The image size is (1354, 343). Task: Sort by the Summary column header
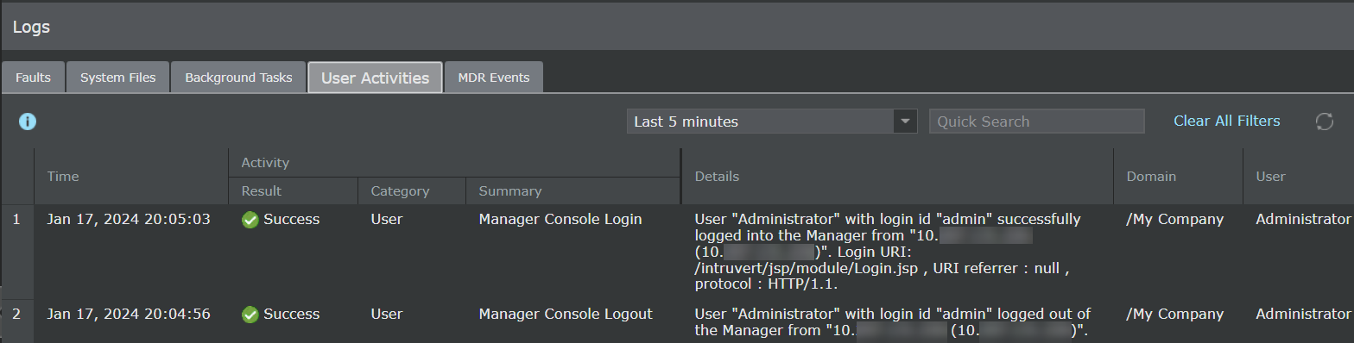[573, 191]
